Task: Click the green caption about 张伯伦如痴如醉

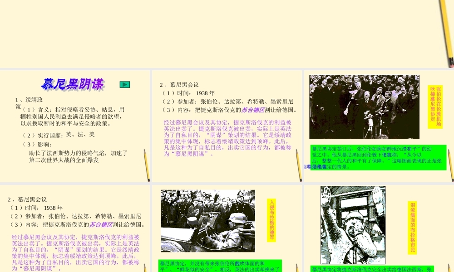Action: tap(379, 158)
